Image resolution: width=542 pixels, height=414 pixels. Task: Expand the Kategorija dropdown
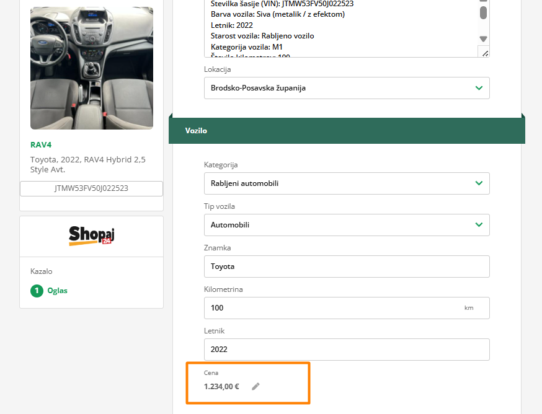click(x=347, y=183)
